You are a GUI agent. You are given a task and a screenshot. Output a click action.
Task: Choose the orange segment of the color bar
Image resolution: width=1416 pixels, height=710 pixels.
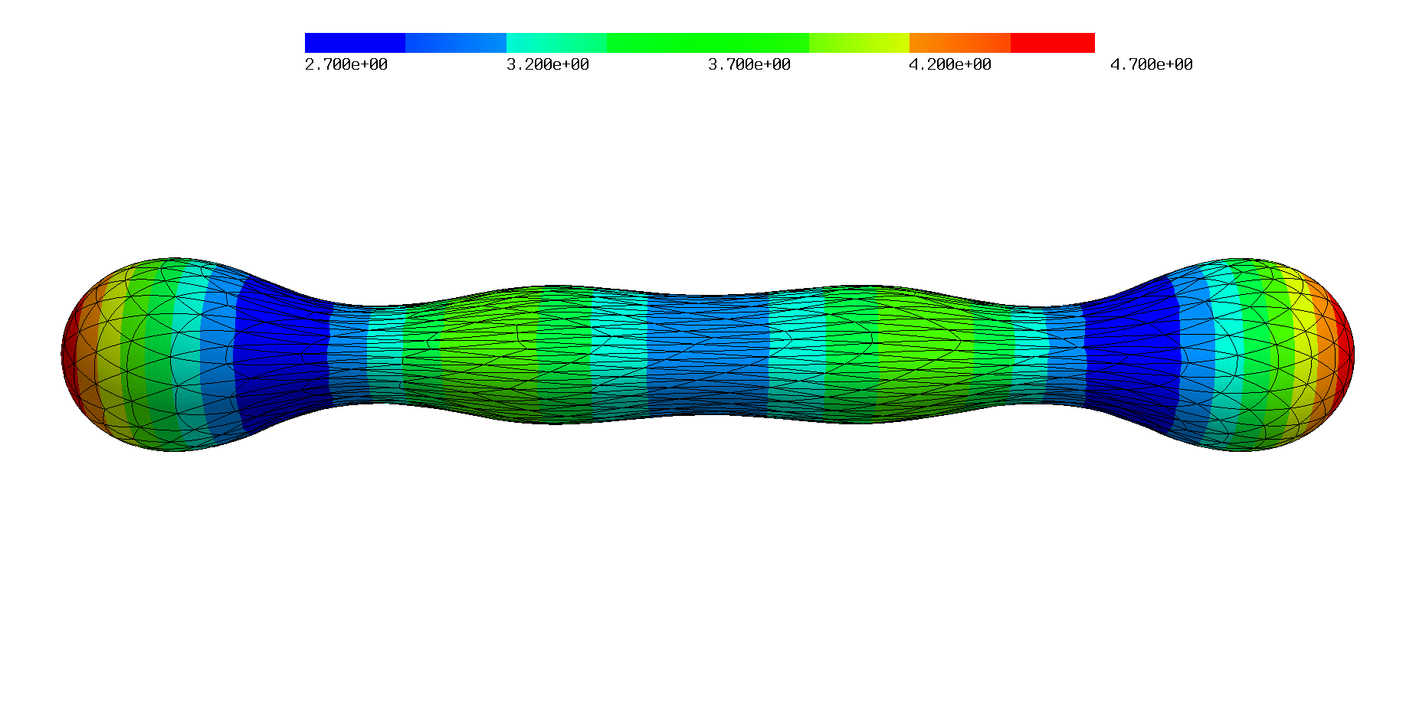(960, 43)
